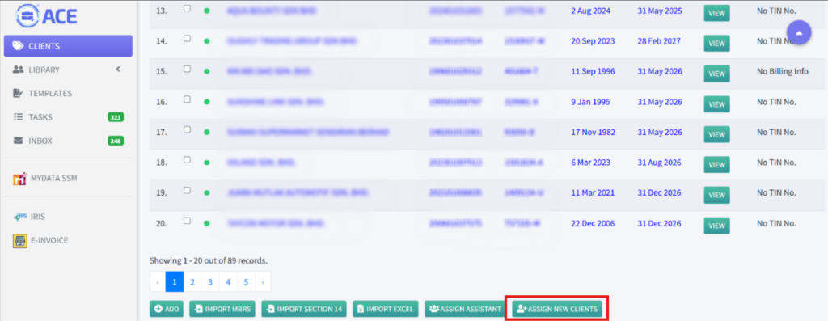
Task: Open the MYDATA SSM icon link
Action: click(x=19, y=179)
